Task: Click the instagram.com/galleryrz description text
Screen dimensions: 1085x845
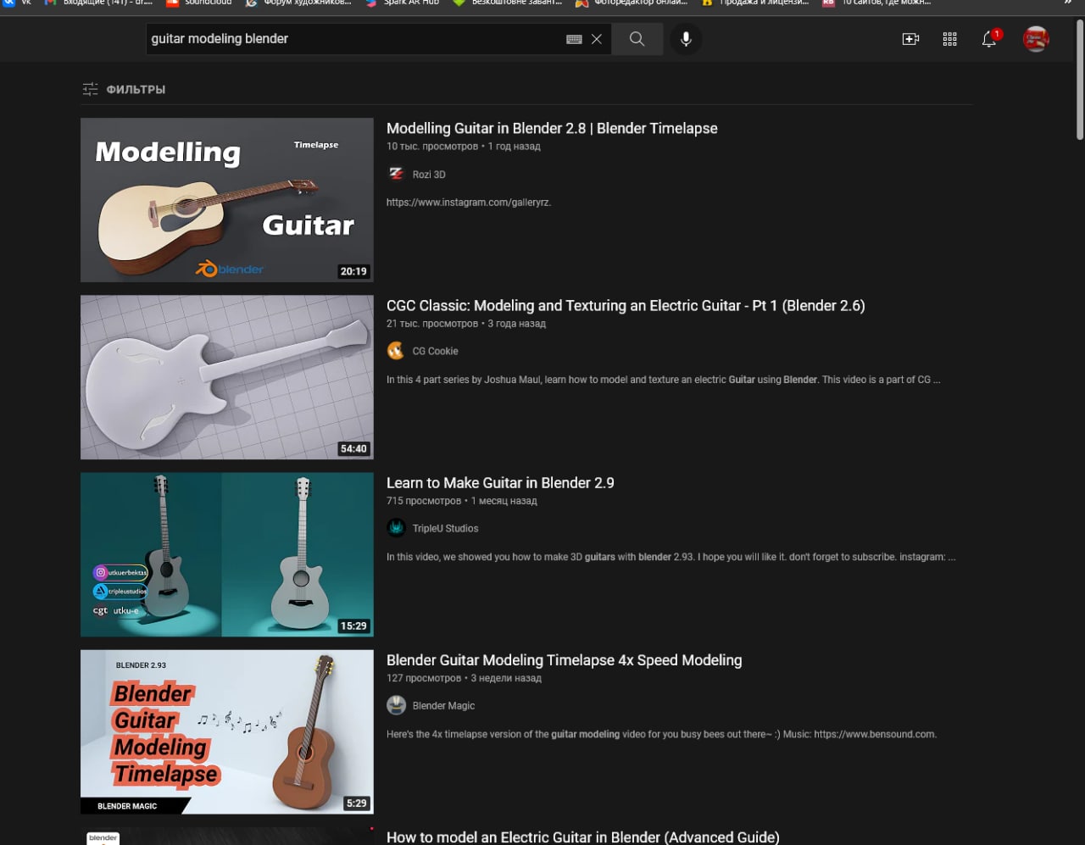Action: [x=469, y=203]
